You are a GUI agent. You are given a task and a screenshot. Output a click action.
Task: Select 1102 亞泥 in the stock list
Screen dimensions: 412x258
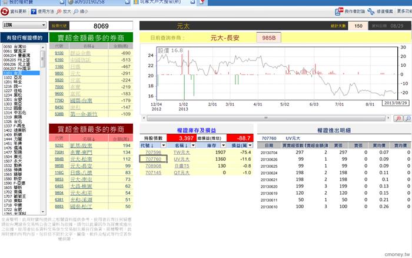pos(21,78)
